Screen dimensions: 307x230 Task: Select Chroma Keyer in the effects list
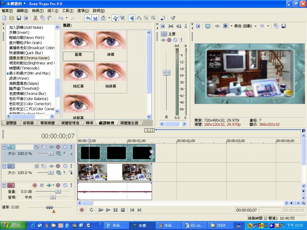(x=29, y=58)
